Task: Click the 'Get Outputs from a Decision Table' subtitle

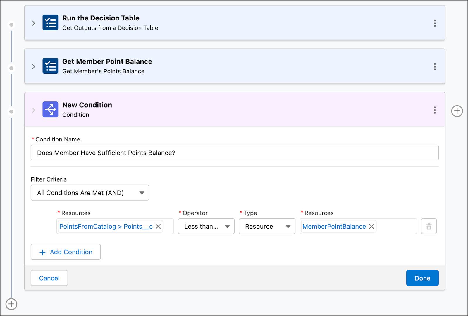Action: [x=110, y=28]
